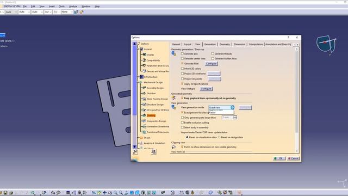Open the What's This help icon
This screenshot has width=348, height=196.
pos(43,193)
